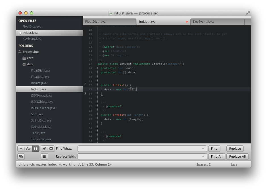Open JSONTokener.java in the sidebar

(43, 108)
